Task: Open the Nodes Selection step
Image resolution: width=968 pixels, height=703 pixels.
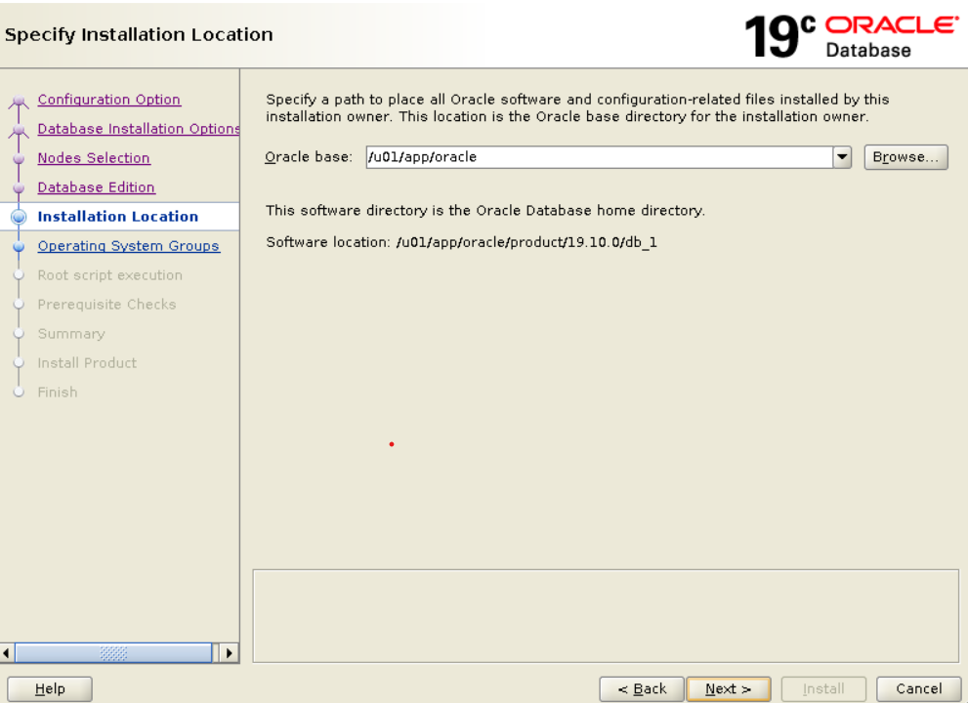Action: pyautogui.click(x=94, y=158)
